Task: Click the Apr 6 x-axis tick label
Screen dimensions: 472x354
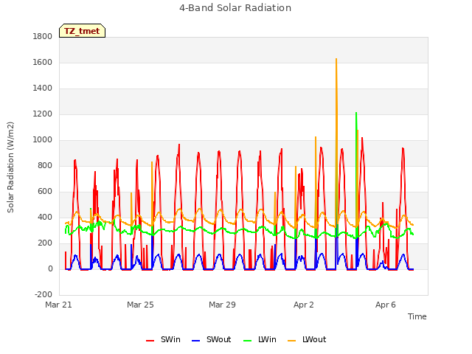Action: click(386, 305)
